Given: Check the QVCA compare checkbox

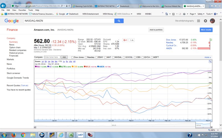Looking at the screenshot, I should [143, 57].
